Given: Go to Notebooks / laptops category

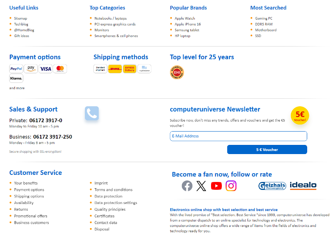Looking at the screenshot, I should 110,18.
